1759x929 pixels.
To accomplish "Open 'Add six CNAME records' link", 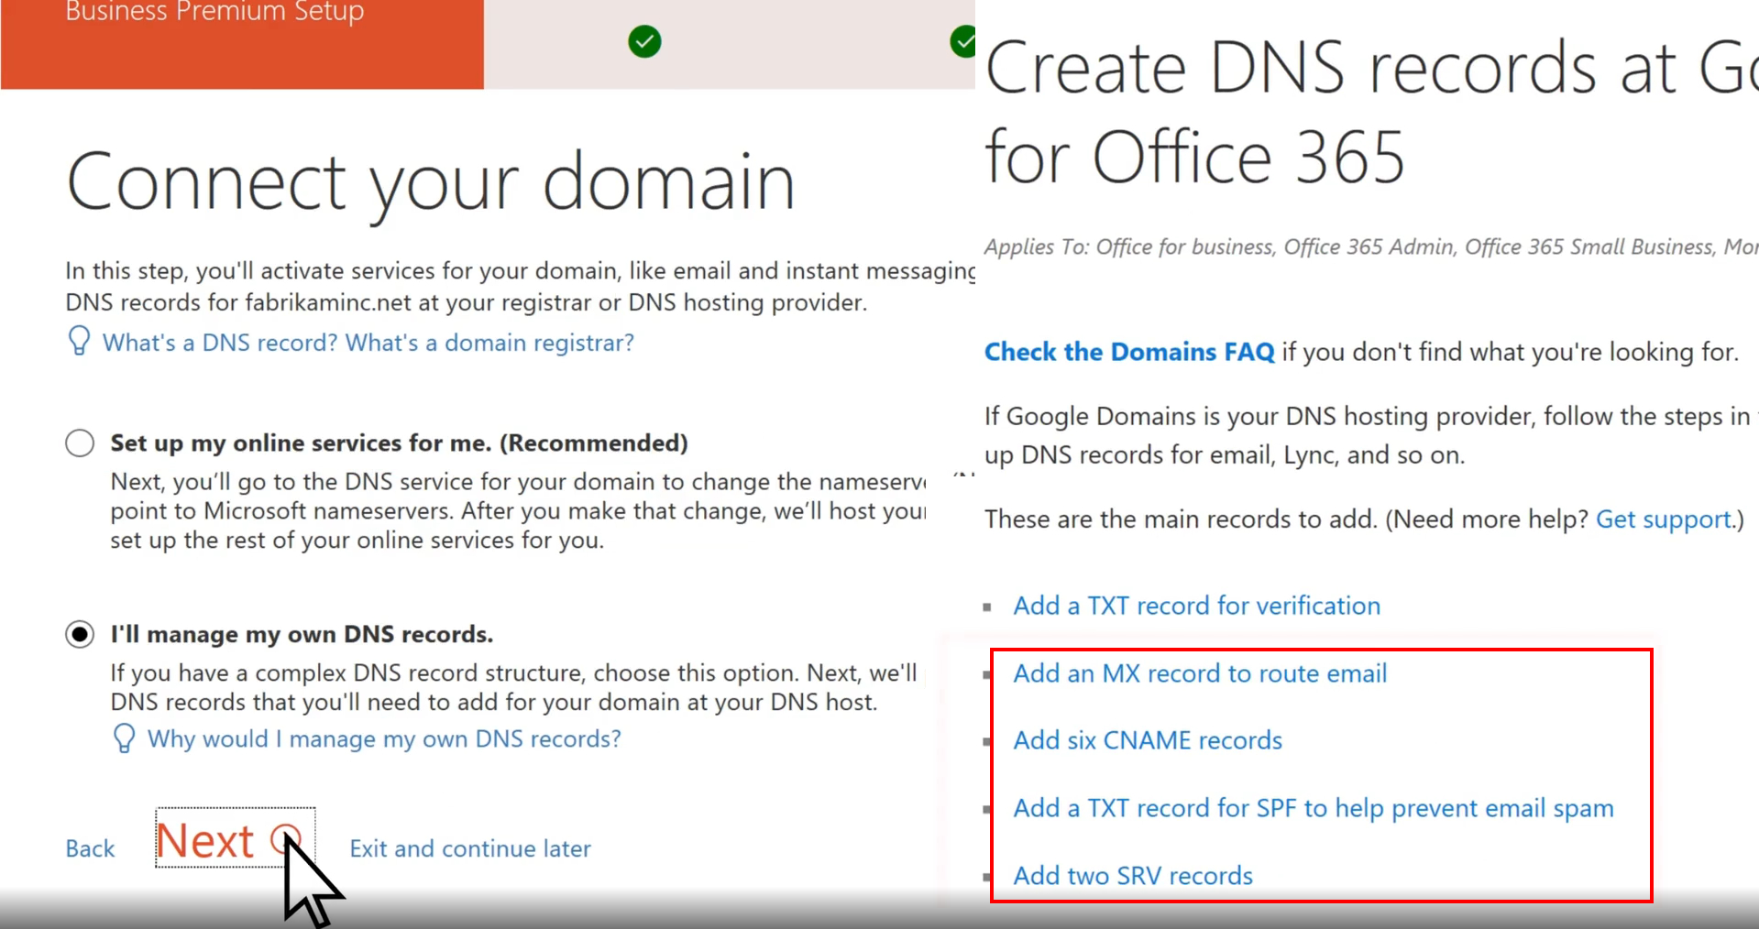I will 1148,740.
